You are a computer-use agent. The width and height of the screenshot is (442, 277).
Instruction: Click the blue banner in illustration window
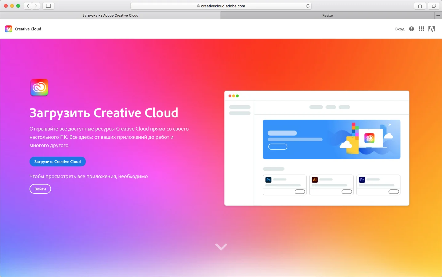332,139
